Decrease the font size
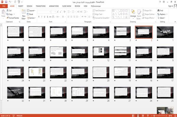This screenshot has width=177, height=117. point(60,12)
